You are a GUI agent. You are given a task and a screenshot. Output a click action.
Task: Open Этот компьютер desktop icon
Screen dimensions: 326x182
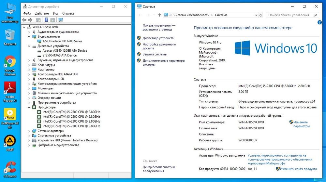pyautogui.click(x=10, y=13)
